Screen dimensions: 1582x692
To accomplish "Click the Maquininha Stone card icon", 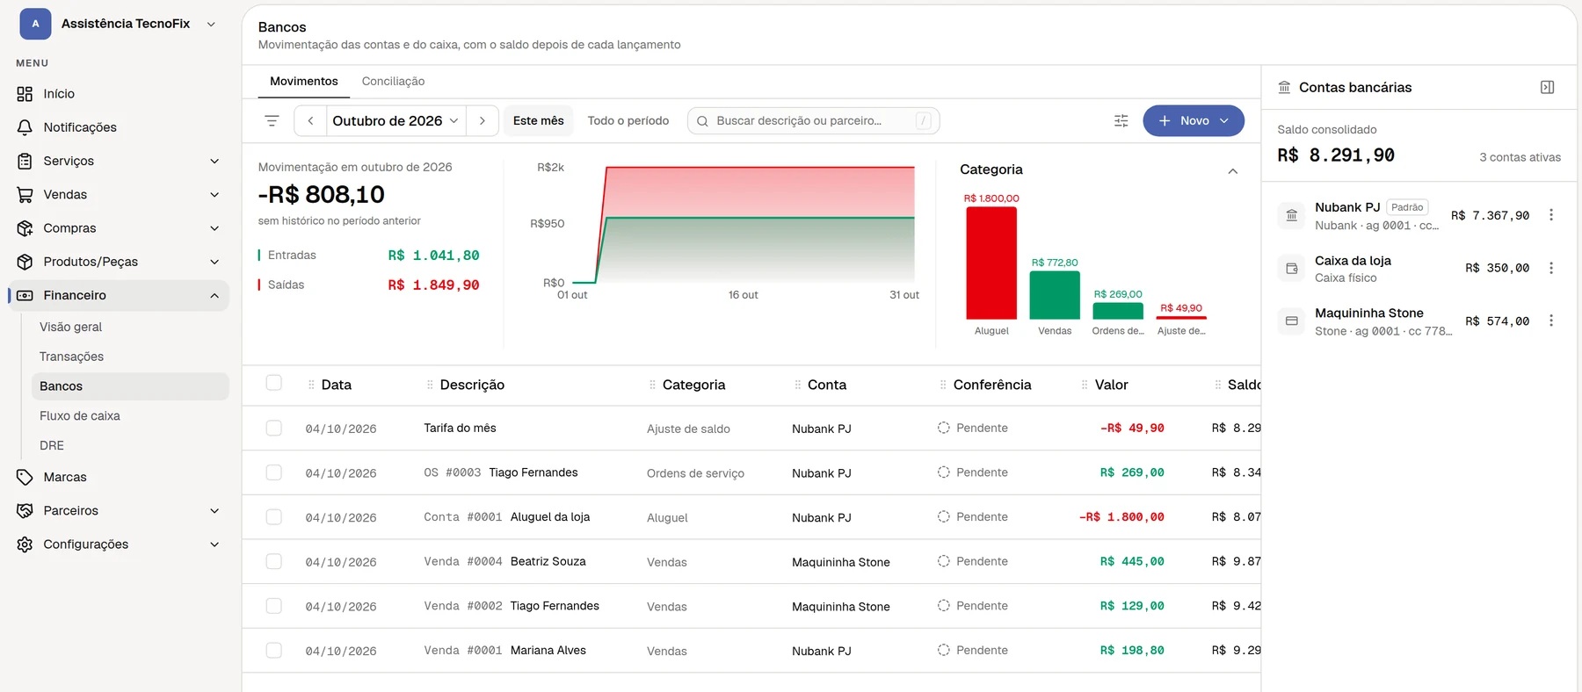I will (1292, 321).
